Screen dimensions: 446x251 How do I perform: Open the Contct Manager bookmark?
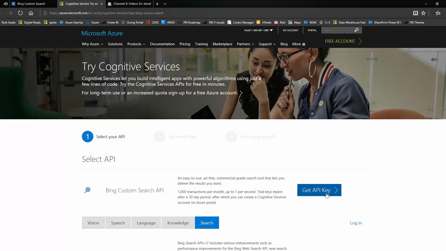point(241,22)
